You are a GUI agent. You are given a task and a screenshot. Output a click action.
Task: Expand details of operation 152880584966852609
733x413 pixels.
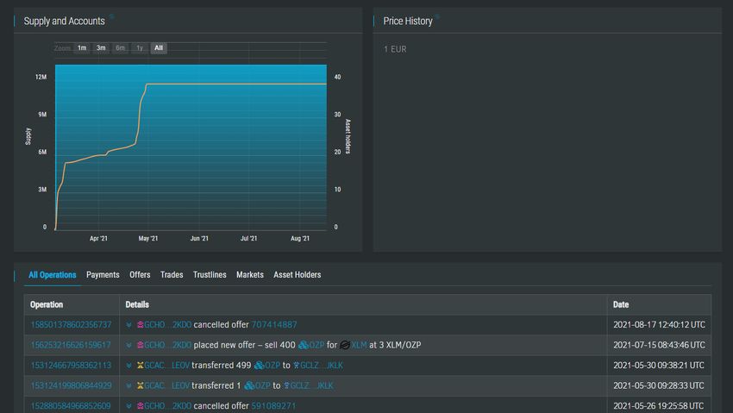[x=129, y=406]
